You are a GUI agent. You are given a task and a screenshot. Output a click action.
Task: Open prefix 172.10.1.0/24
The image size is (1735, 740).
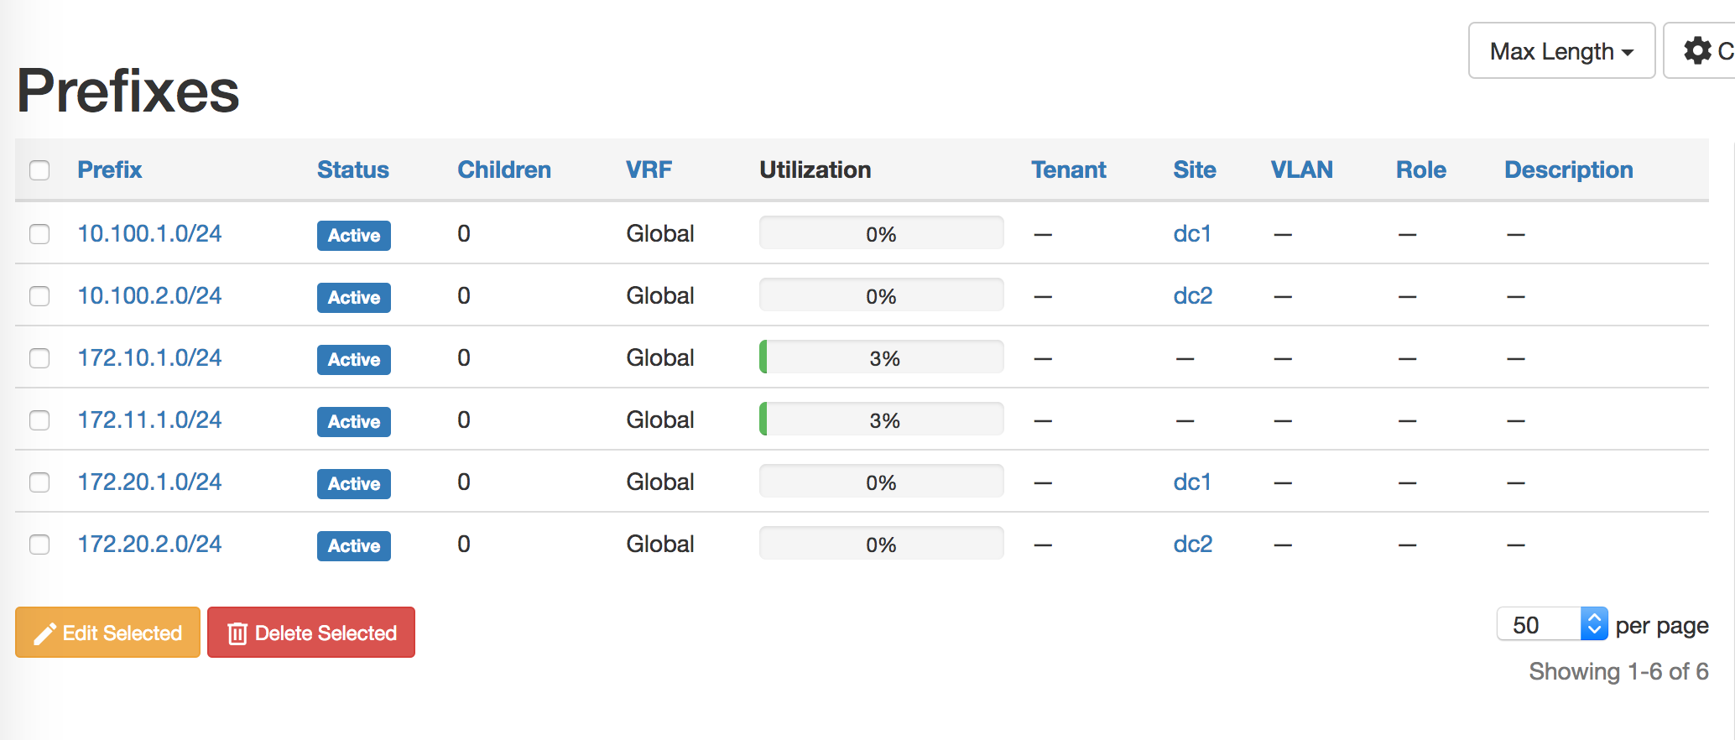(149, 357)
